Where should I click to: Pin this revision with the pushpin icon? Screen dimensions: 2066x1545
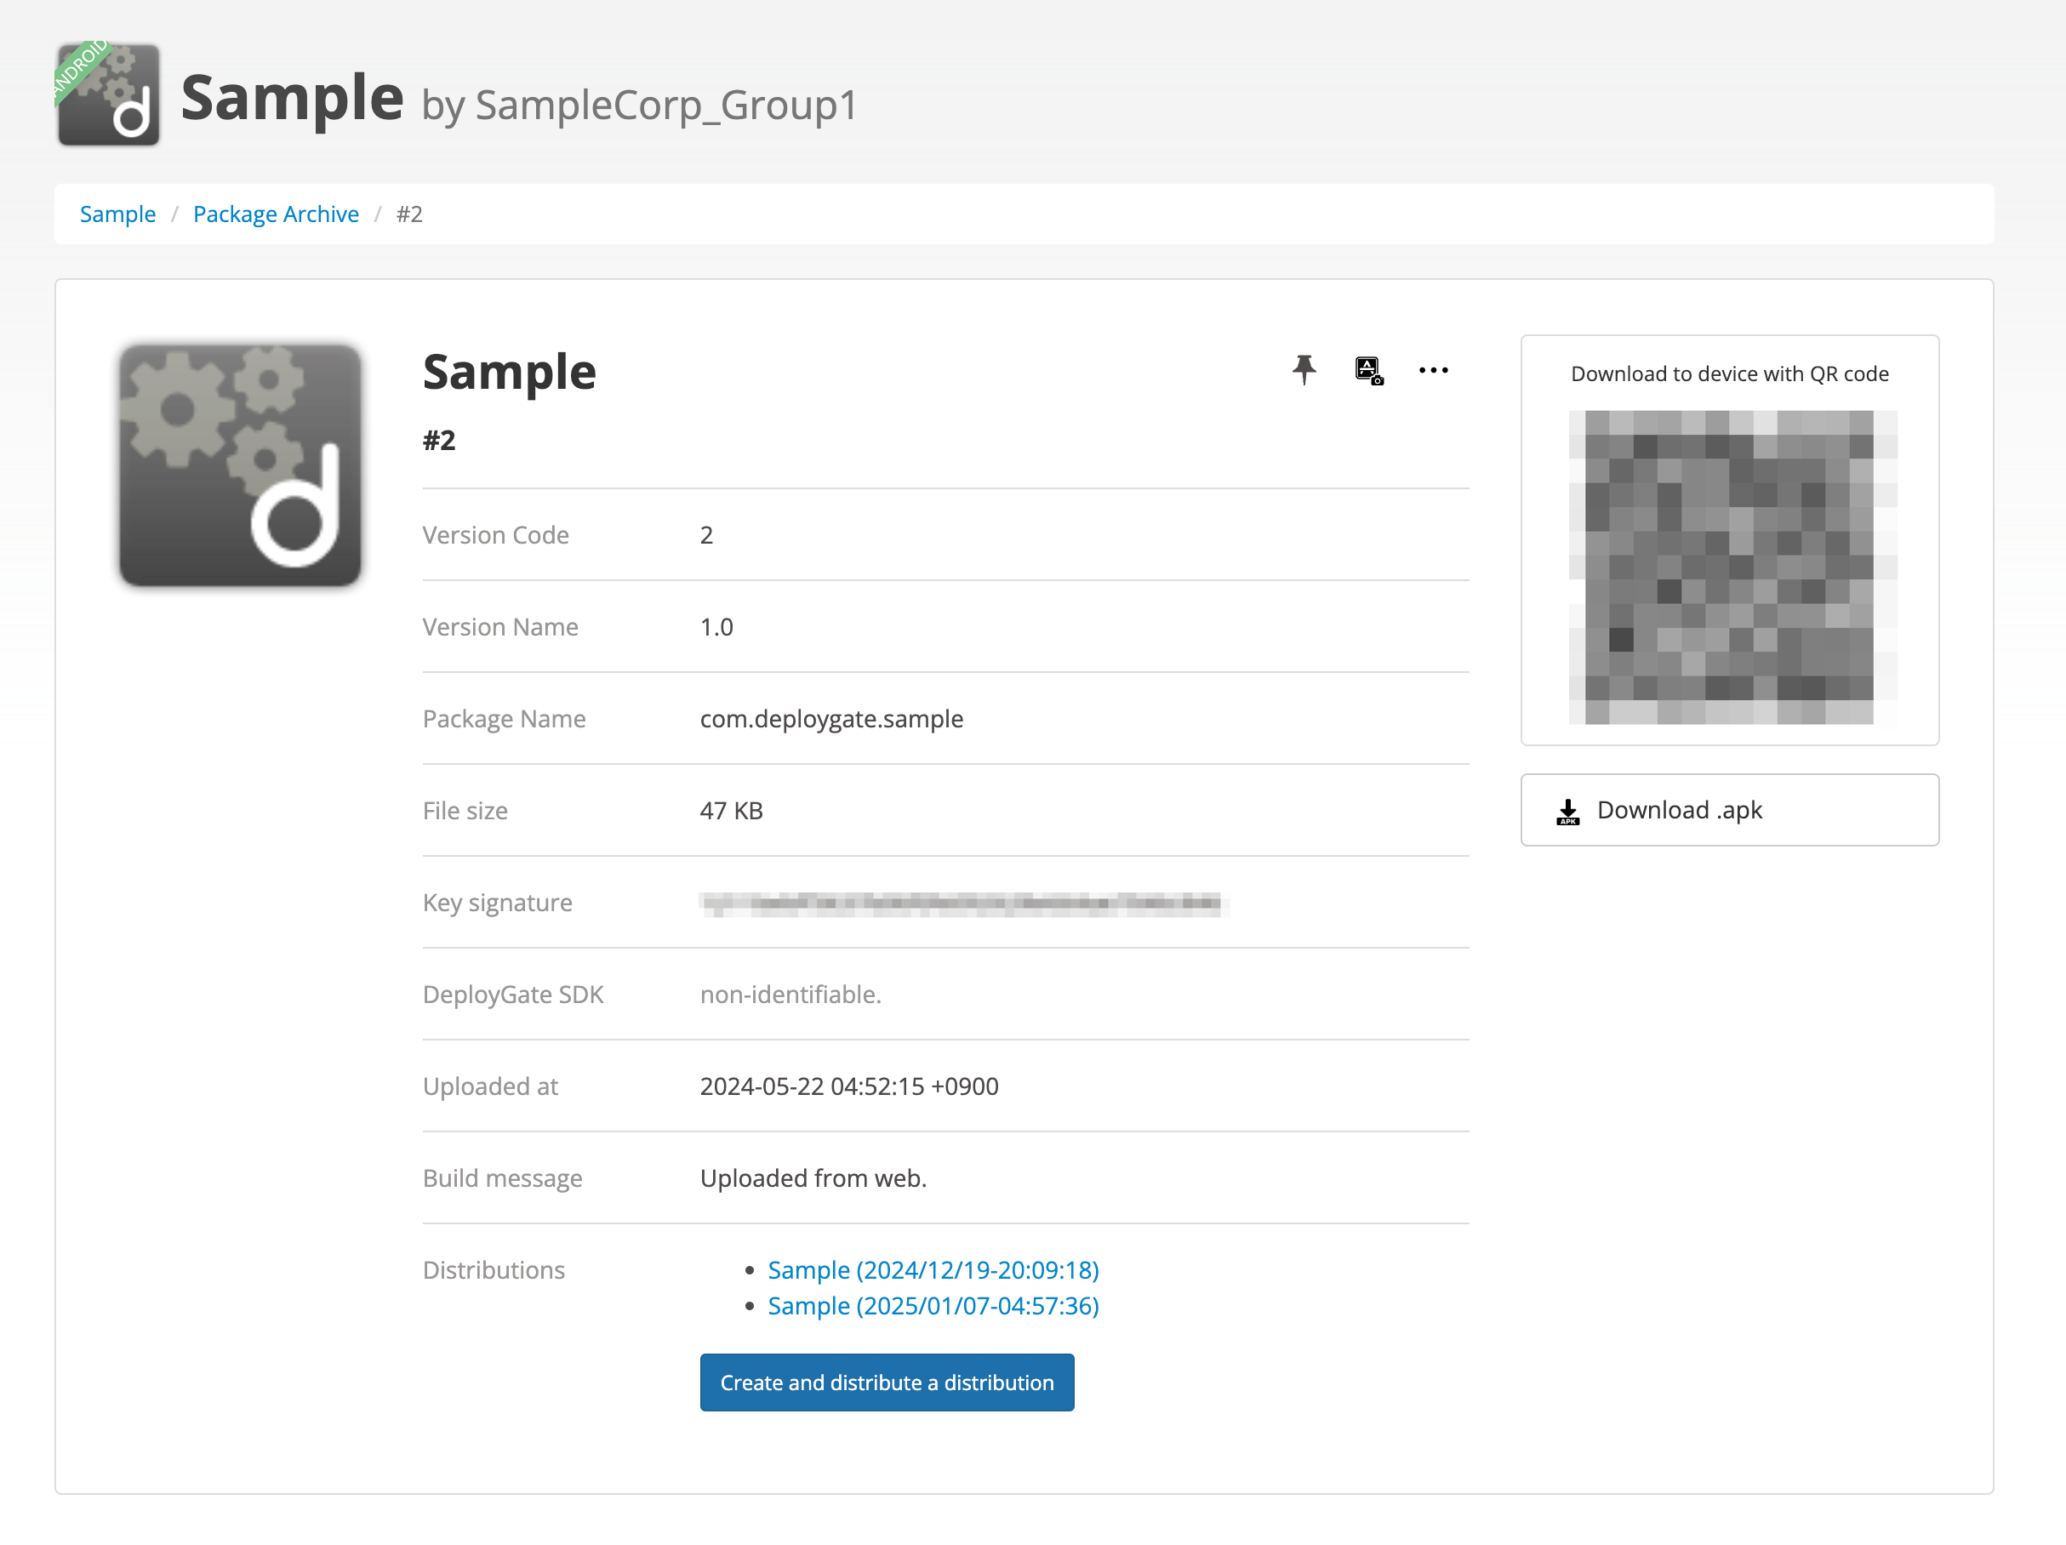1304,370
